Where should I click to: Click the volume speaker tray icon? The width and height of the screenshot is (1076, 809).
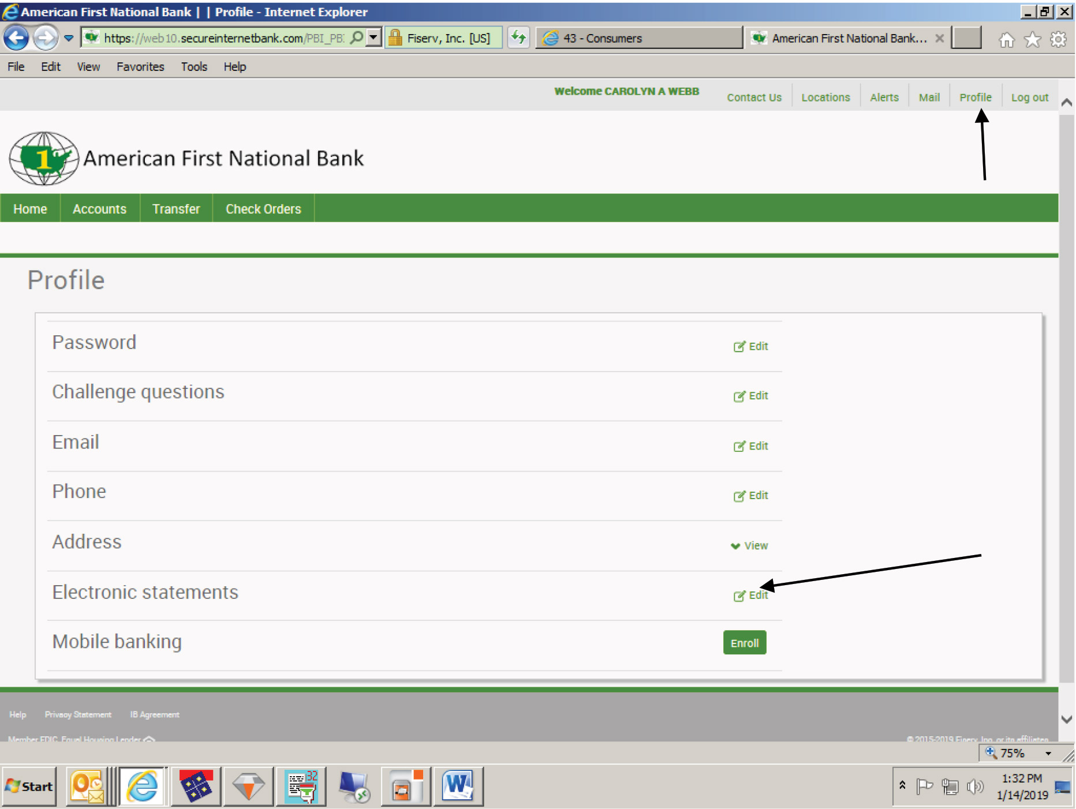(975, 786)
